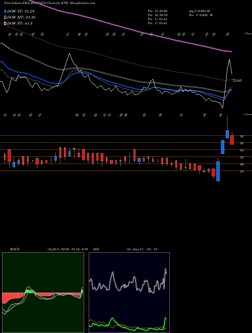Click the 'Pre C: 35.45' value
252x333 pixels.
[x=158, y=23]
